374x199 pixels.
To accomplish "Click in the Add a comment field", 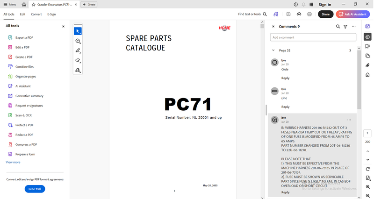I will (313, 37).
